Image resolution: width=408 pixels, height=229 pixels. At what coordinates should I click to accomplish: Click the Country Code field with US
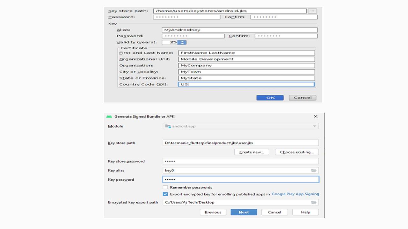tap(246, 84)
